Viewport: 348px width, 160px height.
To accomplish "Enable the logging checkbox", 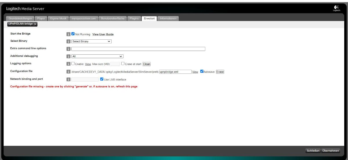I will pyautogui.click(x=73, y=64).
